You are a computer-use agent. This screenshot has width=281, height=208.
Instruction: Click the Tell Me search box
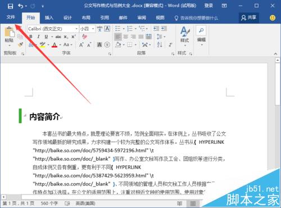click(196, 18)
